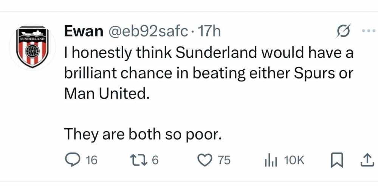Open the Sunderland crest profile avatar
Image resolution: width=378 pixels, height=186 pixels.
[32, 47]
